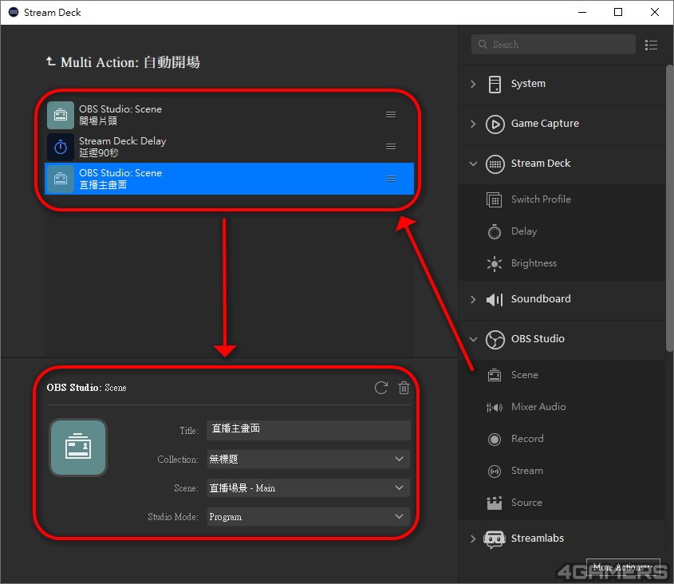Expand the Streamlabs category chevron
The image size is (674, 584).
(473, 539)
